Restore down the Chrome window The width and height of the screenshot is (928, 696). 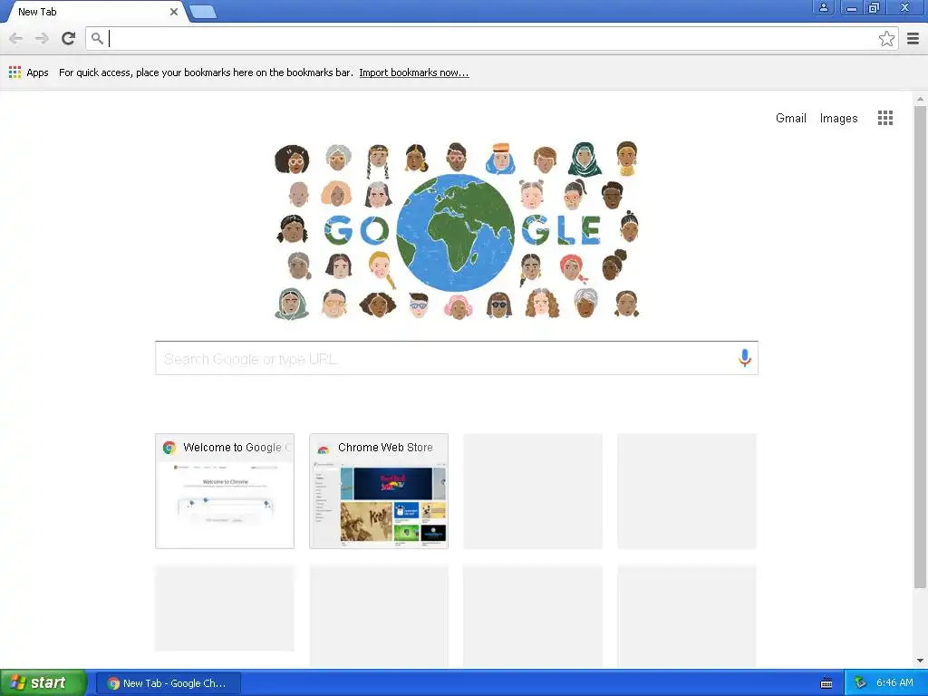point(875,7)
